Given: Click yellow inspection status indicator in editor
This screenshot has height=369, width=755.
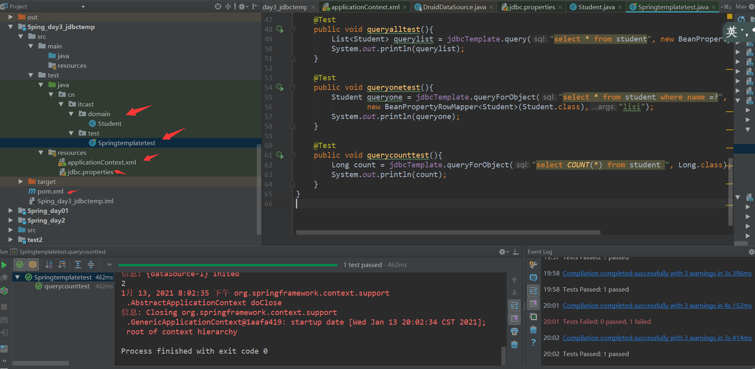Looking at the screenshot, I should pyautogui.click(x=730, y=17).
